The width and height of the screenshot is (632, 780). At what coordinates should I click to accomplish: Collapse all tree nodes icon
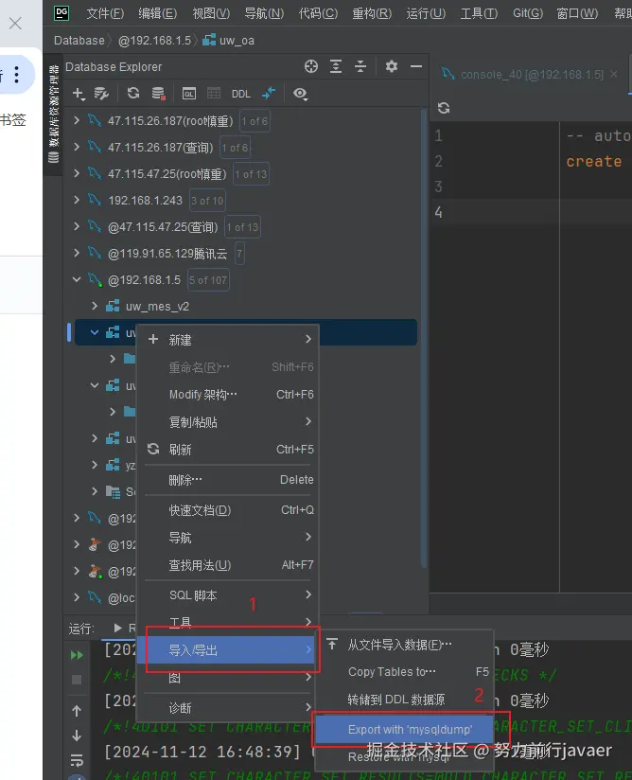(x=360, y=66)
